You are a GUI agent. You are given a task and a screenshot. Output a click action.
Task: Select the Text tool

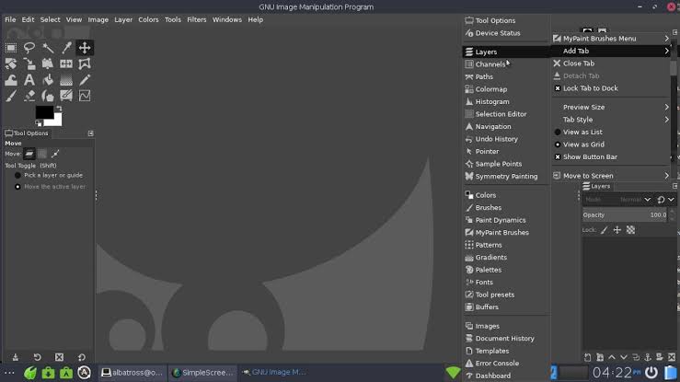click(x=29, y=80)
